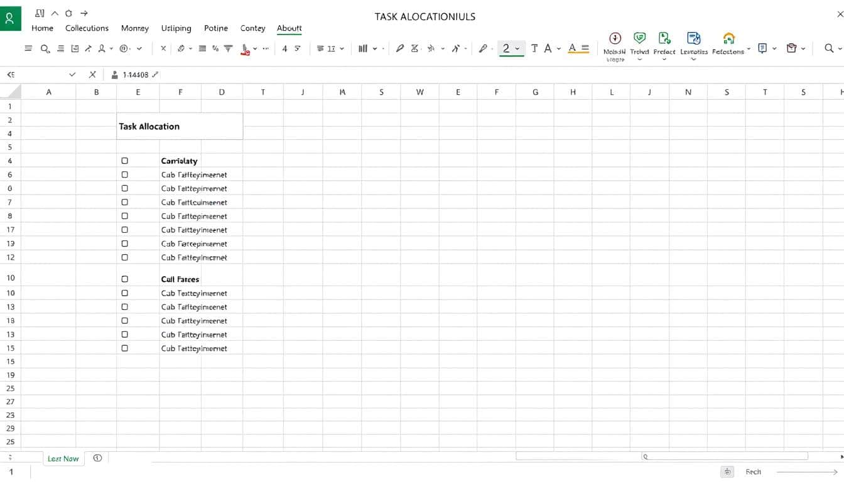Image resolution: width=844 pixels, height=482 pixels.
Task: Tick the checkbox next to Call Farces
Action: 124,279
